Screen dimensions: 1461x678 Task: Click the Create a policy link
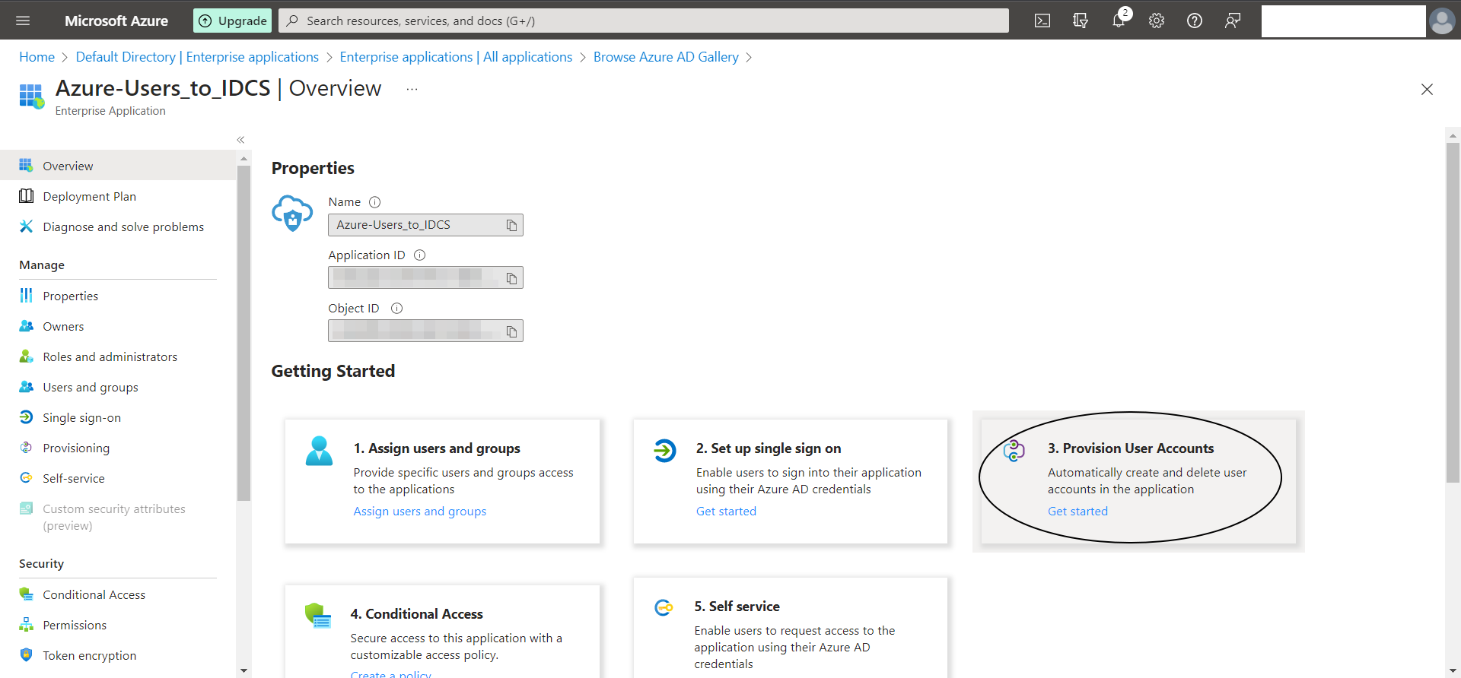click(x=390, y=673)
